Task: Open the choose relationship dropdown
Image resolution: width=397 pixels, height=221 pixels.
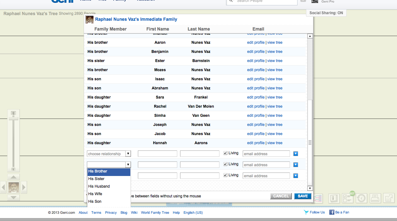Action: (x=109, y=154)
